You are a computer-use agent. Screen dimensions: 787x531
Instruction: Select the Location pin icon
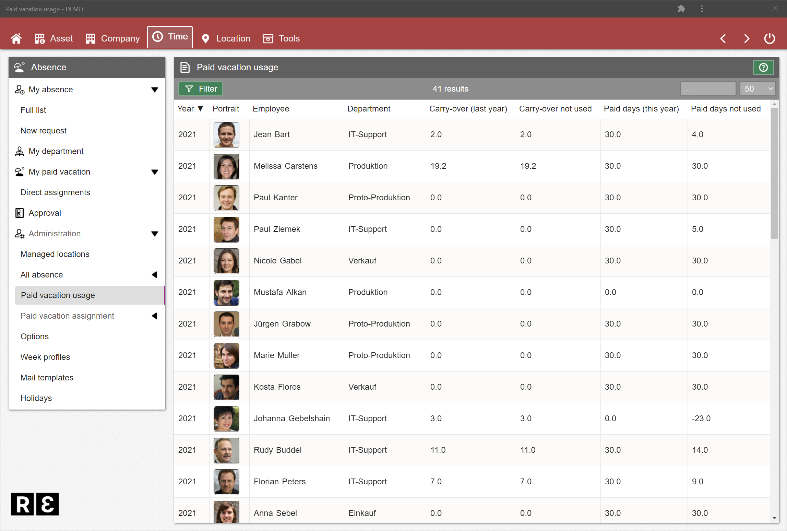[x=205, y=38]
